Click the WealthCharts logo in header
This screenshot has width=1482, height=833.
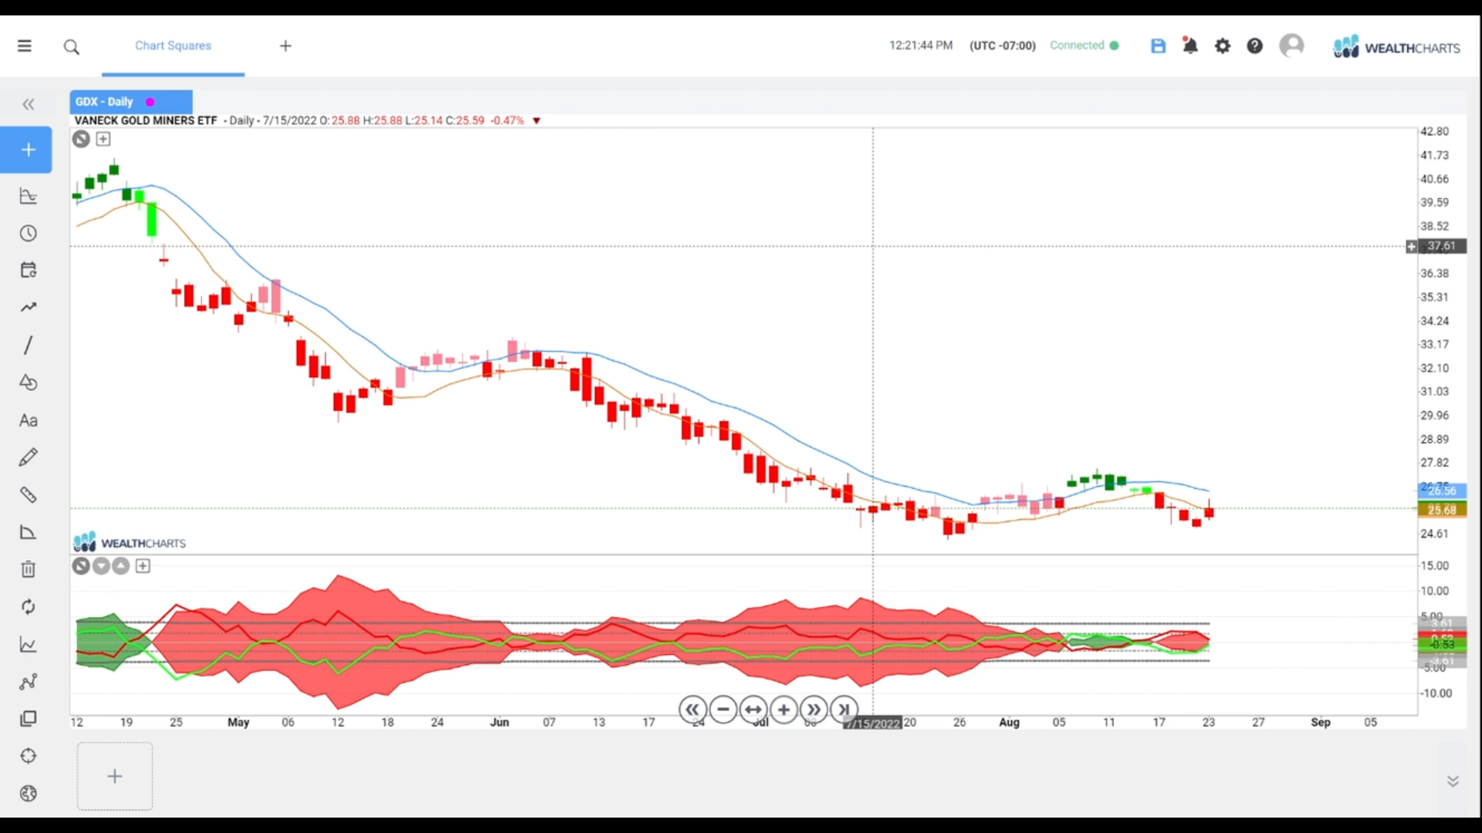pos(1396,47)
